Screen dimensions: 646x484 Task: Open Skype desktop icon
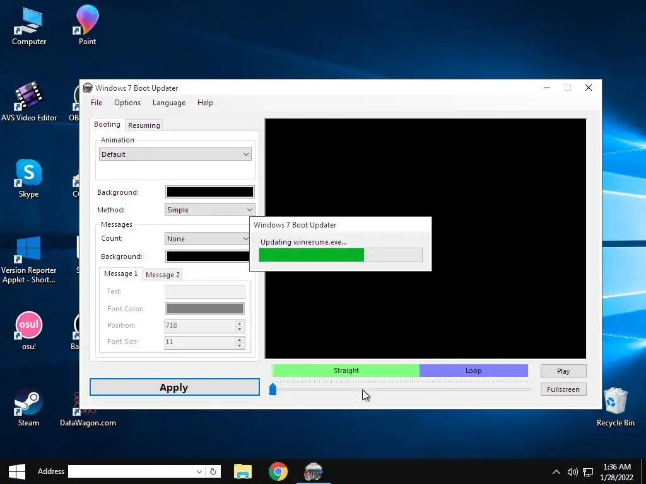[x=29, y=178]
